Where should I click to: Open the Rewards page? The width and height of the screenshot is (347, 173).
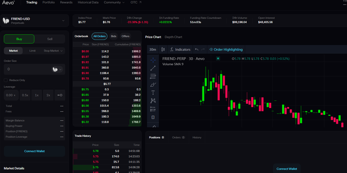66,2
